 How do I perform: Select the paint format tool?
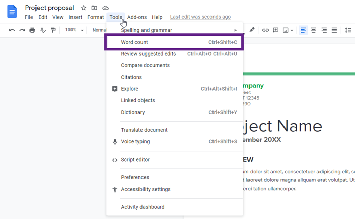(53, 30)
